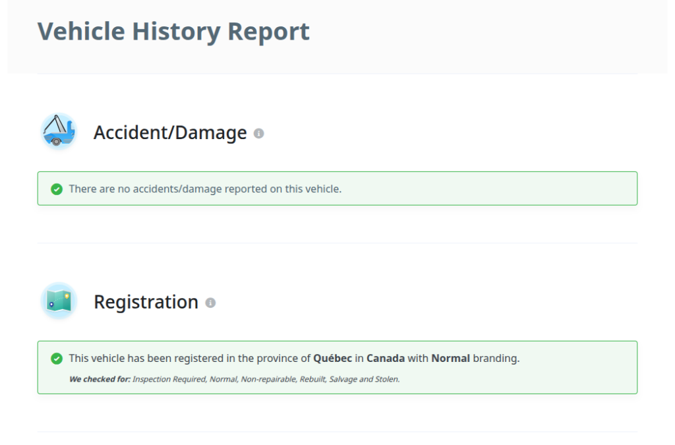Click the word 'branding' in registration message

point(496,359)
